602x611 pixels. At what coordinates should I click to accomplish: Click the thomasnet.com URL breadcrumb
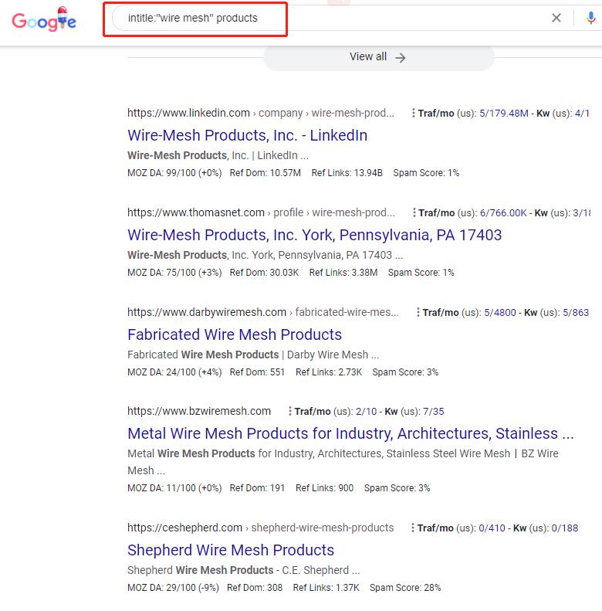[x=262, y=212]
